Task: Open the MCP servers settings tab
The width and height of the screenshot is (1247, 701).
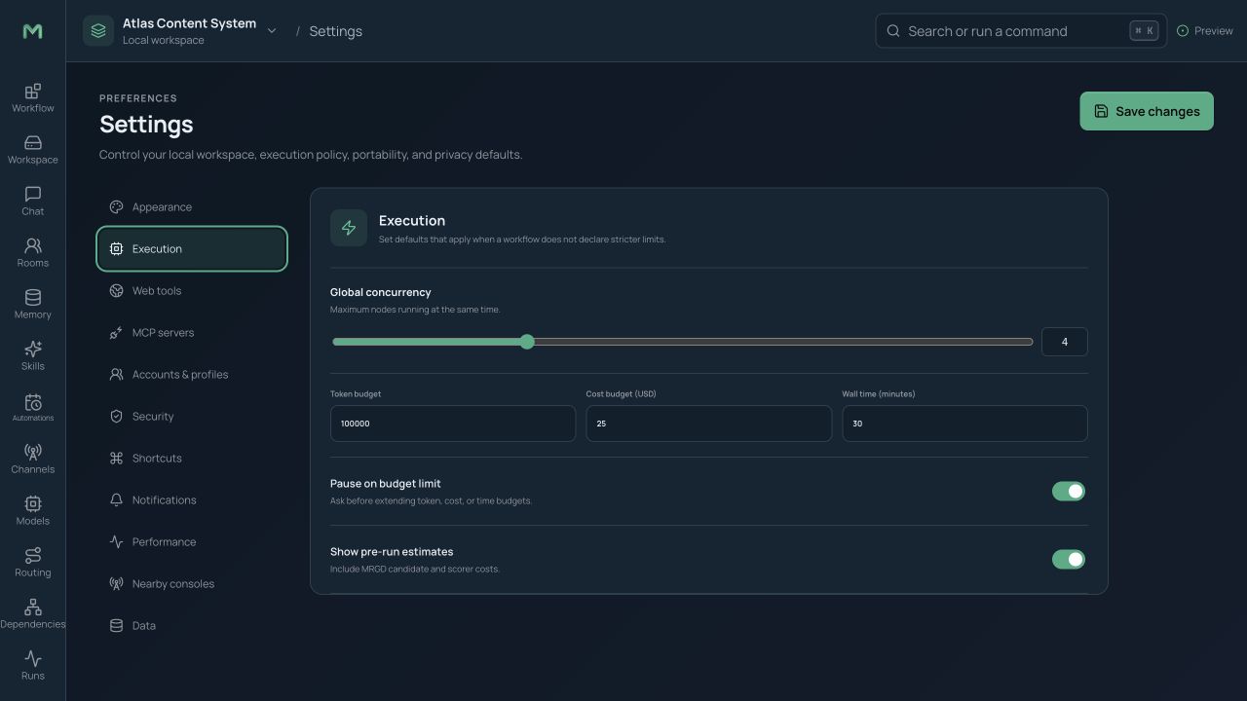Action: coord(192,333)
